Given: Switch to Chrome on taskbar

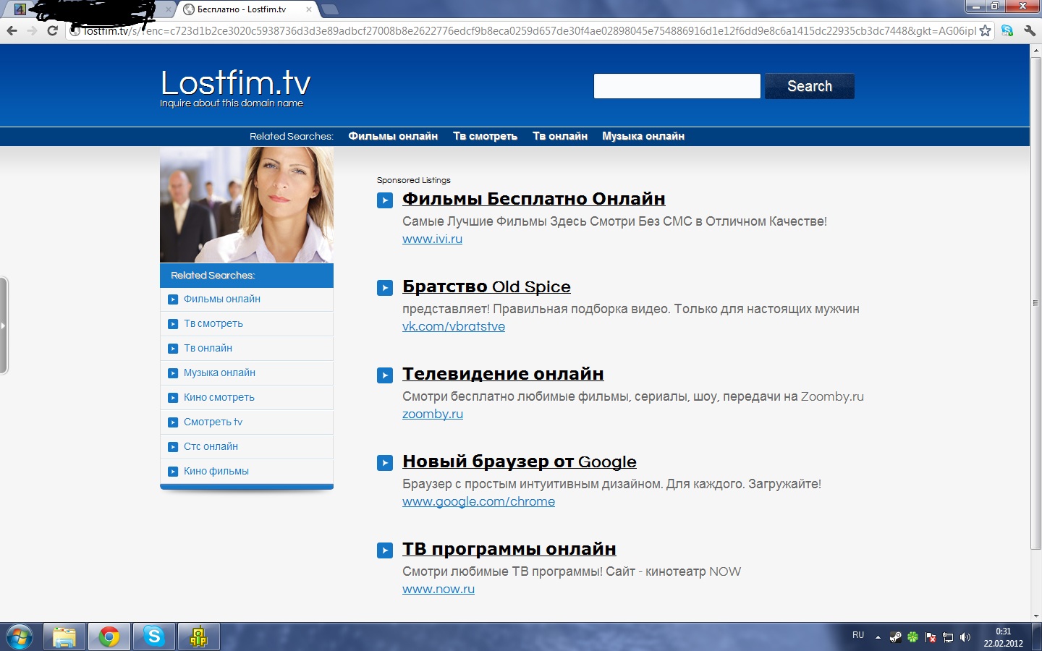Looking at the screenshot, I should click(109, 637).
